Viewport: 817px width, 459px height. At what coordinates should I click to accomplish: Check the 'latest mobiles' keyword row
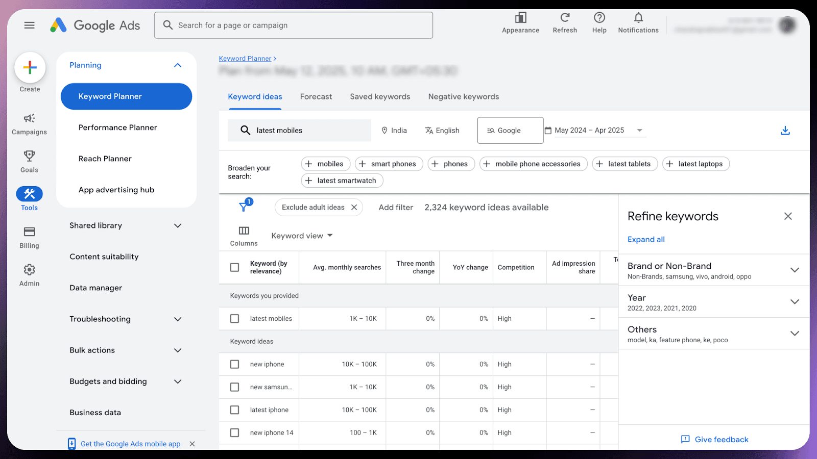[x=235, y=319]
